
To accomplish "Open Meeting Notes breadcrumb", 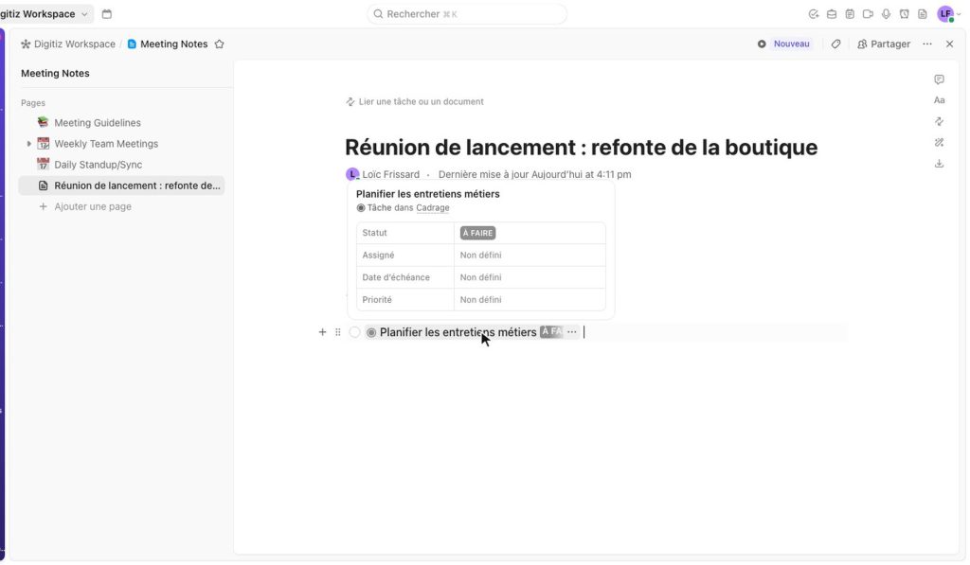I will [168, 44].
